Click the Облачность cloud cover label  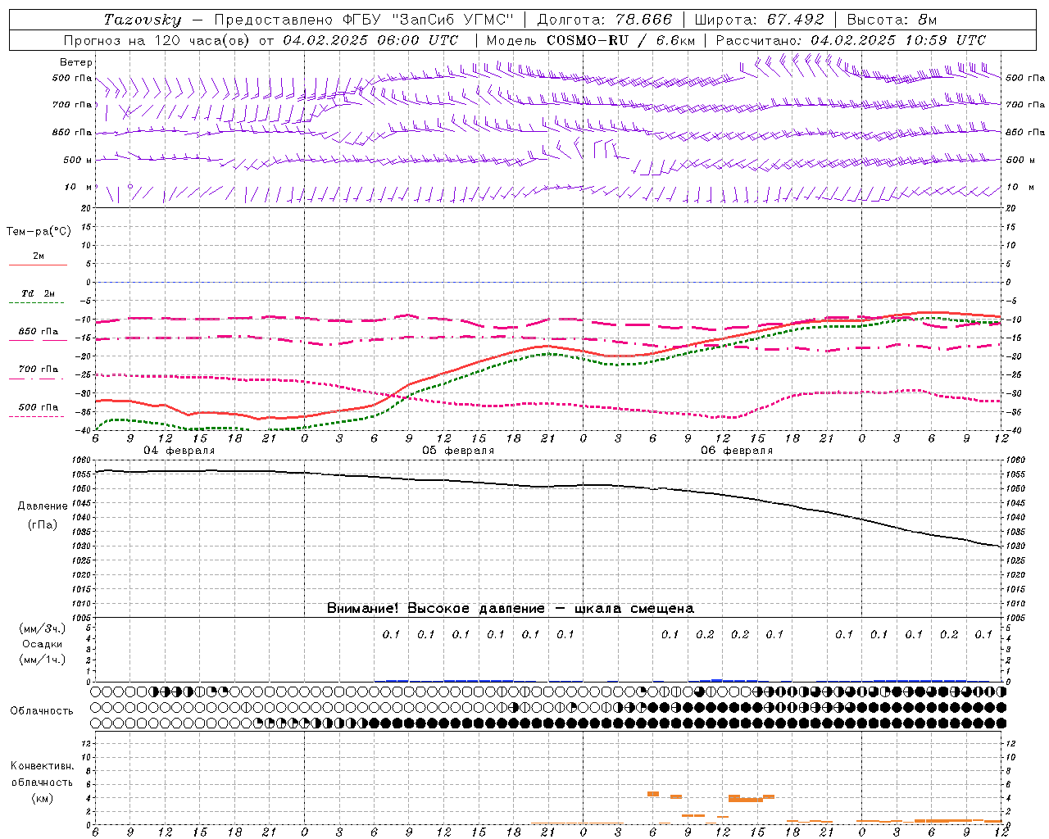click(x=42, y=711)
